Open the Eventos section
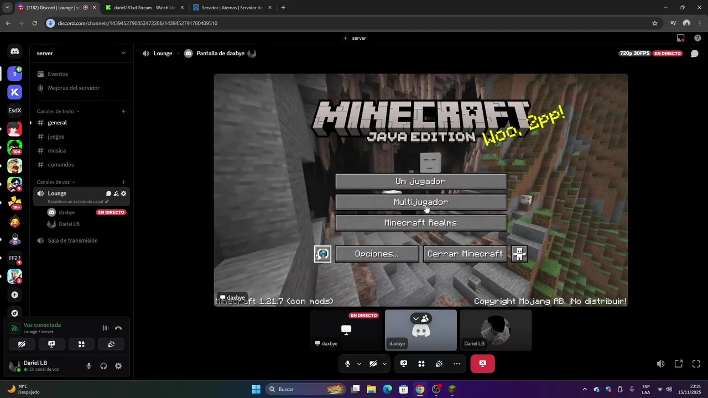 click(x=81, y=74)
